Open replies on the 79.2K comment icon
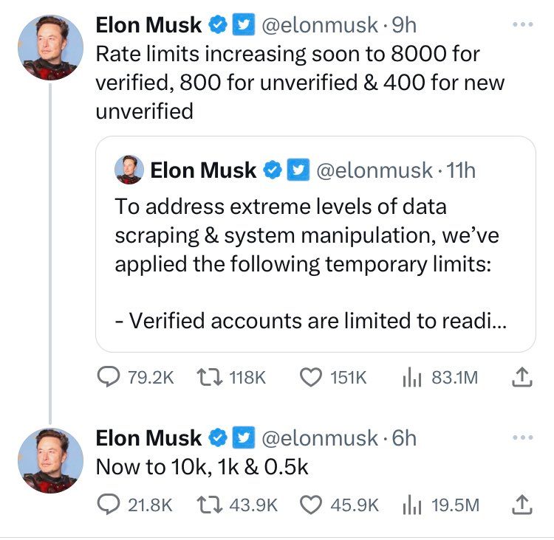This screenshot has width=554, height=540. 109,377
